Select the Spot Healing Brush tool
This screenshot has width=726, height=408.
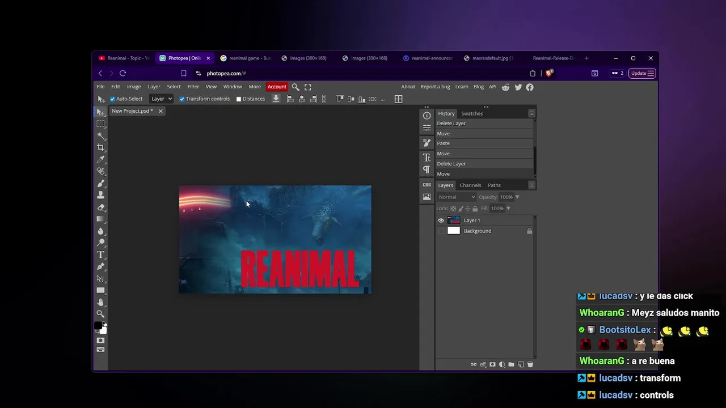pyautogui.click(x=100, y=171)
